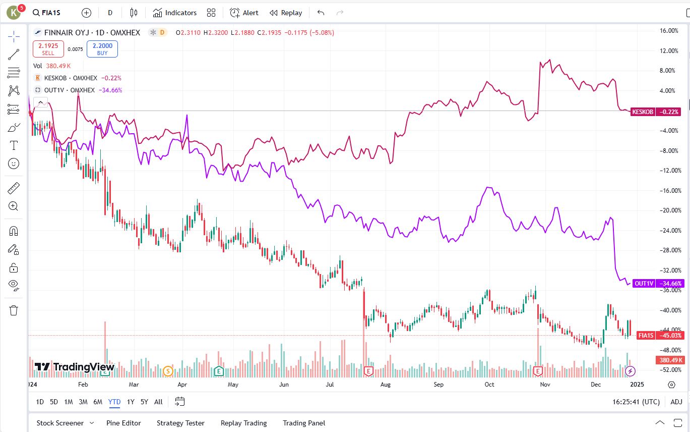The width and height of the screenshot is (690, 432).
Task: Switch to the Pine Editor tab
Action: pos(123,423)
